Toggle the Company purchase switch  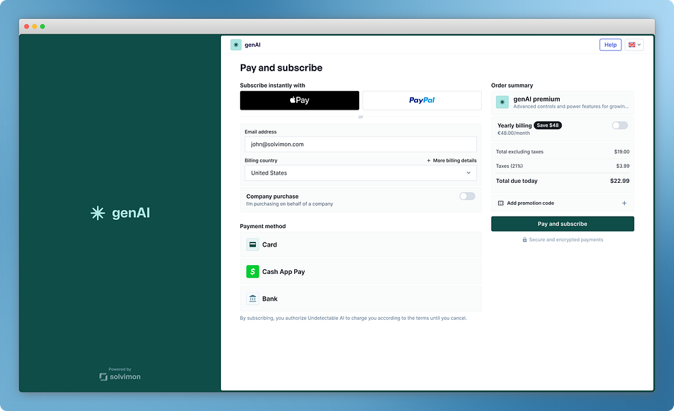pyautogui.click(x=467, y=196)
